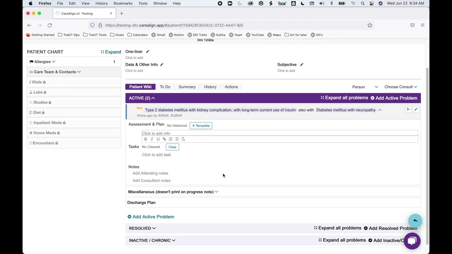Insert a link in Assessment editor
This screenshot has width=452, height=254.
[x=164, y=139]
